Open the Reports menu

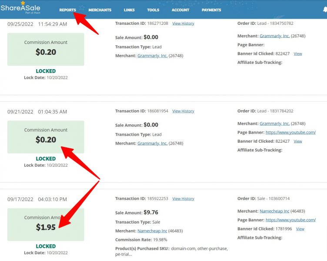67,10
